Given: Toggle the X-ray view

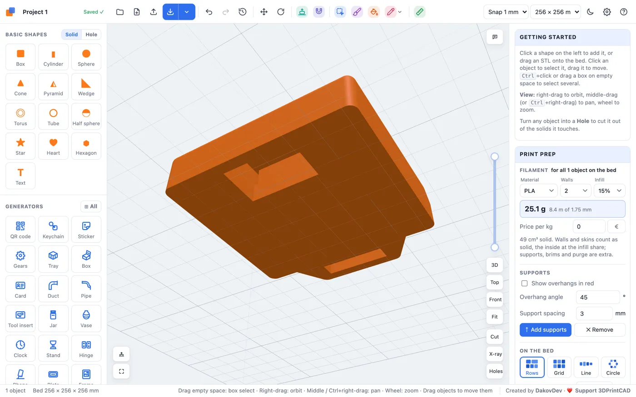Looking at the screenshot, I should [495, 354].
